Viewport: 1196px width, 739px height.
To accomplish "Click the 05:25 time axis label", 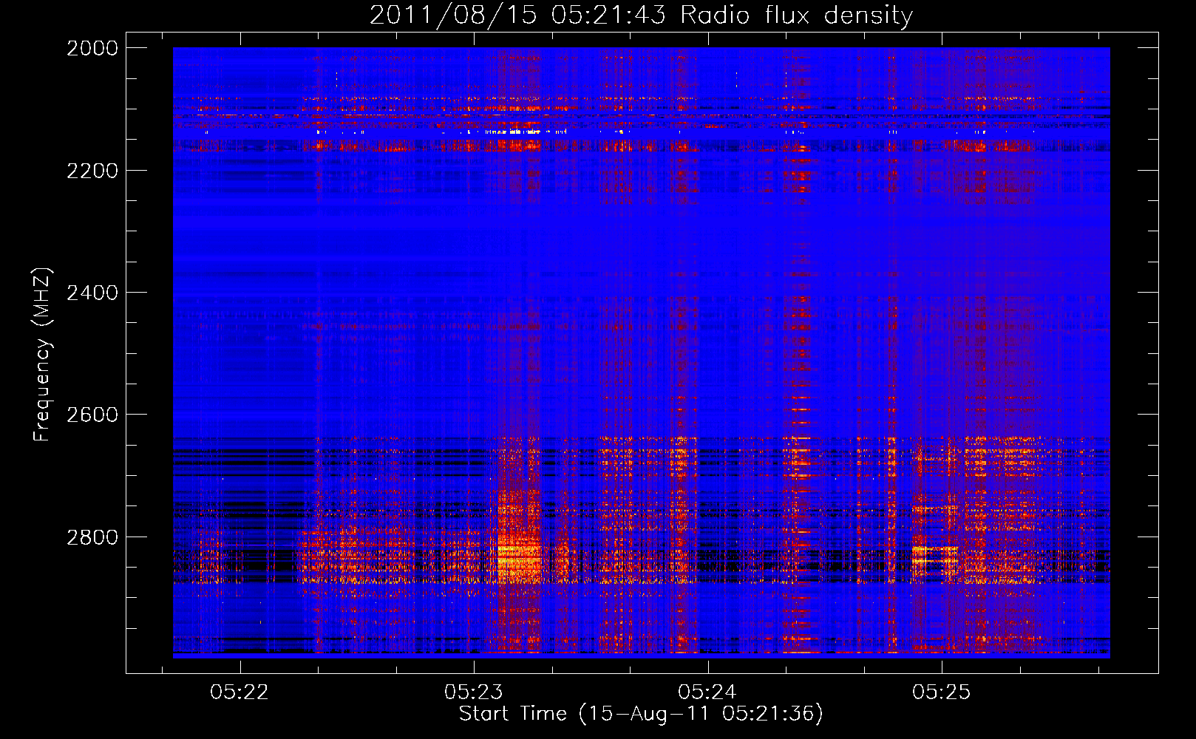I will click(x=941, y=692).
